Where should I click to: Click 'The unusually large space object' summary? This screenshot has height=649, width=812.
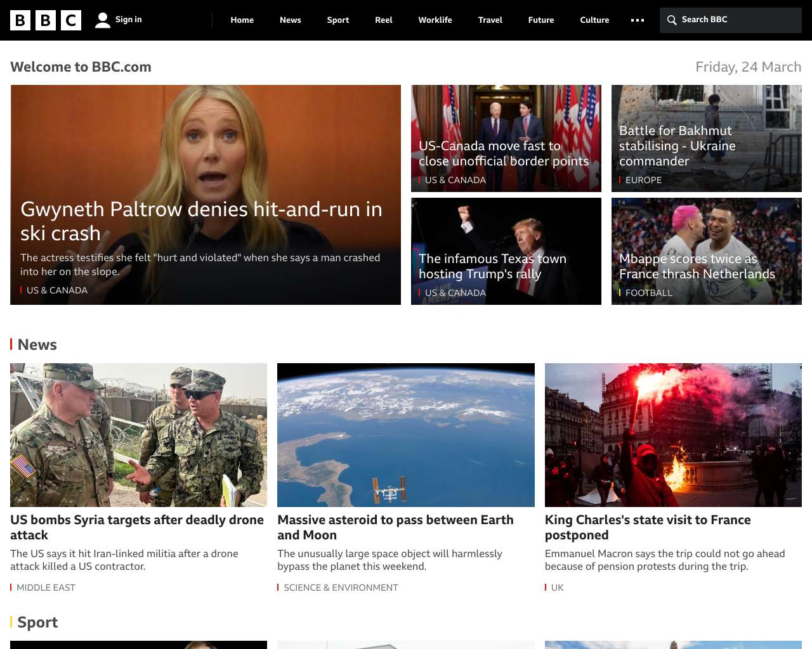390,560
